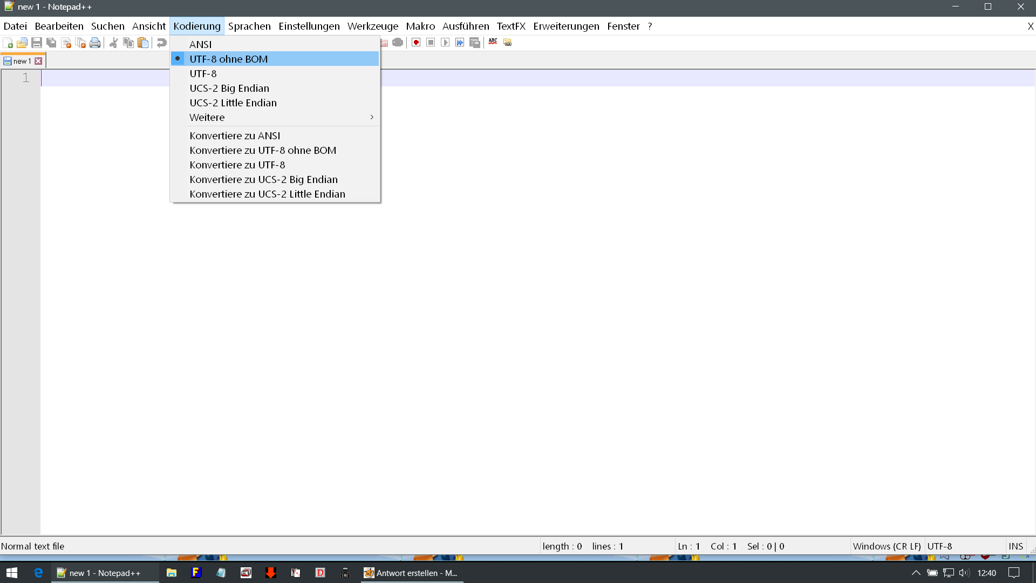
Task: Click the Save All toolbar icon
Action: [51, 43]
